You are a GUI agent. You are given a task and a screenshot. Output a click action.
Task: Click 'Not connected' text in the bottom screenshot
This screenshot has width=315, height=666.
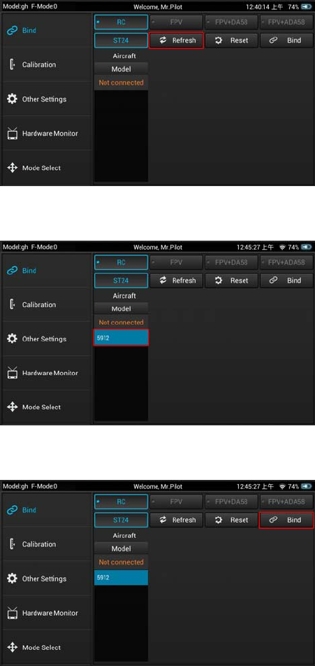[x=122, y=562]
